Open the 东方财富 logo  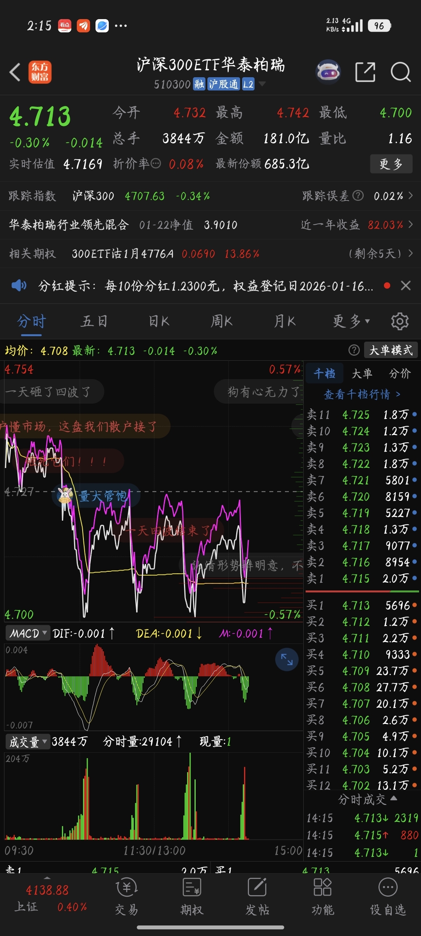(x=40, y=72)
